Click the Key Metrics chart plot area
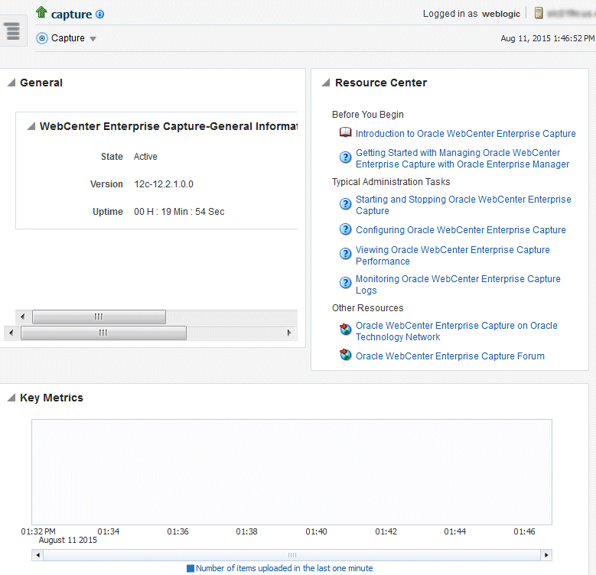Screen dimensions: 596x575 (291, 472)
